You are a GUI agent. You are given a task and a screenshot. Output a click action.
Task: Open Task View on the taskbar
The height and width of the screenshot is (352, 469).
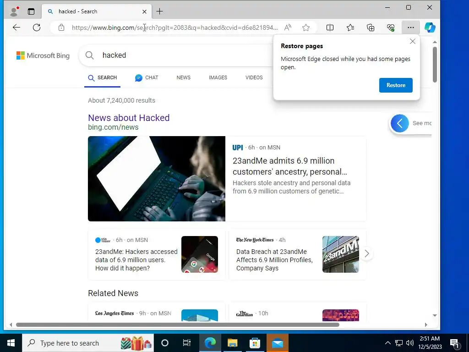(x=187, y=343)
